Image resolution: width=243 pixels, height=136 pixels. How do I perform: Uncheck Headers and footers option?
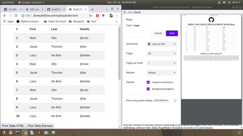(x=148, y=82)
